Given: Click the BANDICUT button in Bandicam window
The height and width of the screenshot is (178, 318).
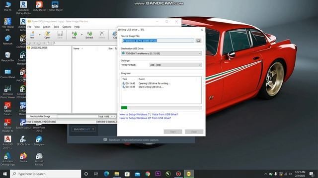Looking at the screenshot, I should [x=83, y=129].
